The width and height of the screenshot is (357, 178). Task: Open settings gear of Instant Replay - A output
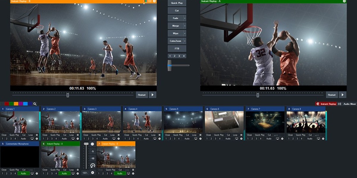[x=344, y=1]
